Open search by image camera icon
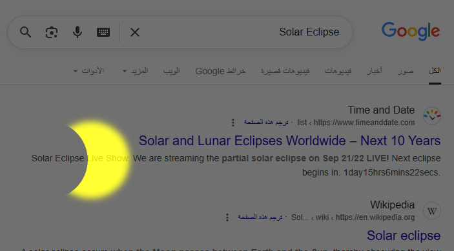This screenshot has width=454, height=251. coord(52,32)
